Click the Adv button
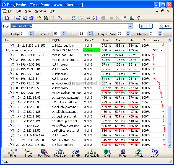174x165 pixels. pyautogui.click(x=165, y=26)
